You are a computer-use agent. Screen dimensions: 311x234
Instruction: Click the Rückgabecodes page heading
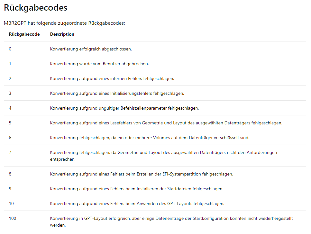(x=36, y=8)
